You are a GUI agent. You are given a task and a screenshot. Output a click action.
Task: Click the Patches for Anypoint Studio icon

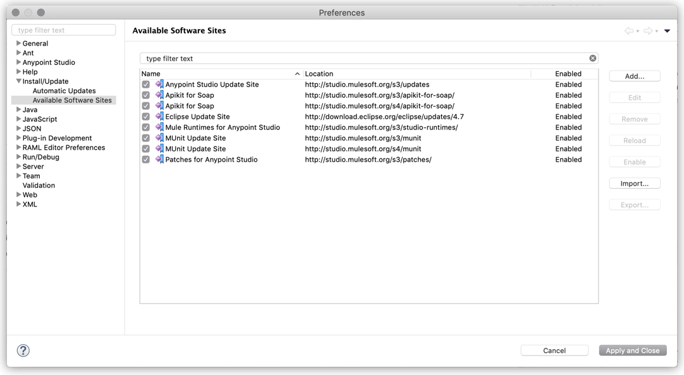160,159
